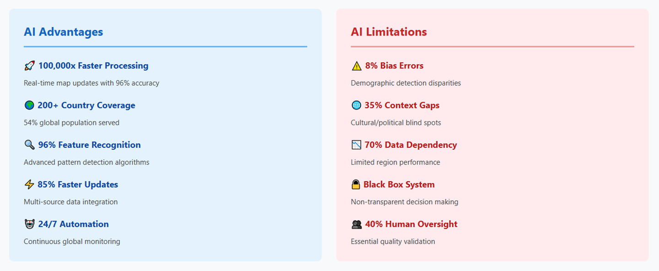The height and width of the screenshot is (271, 659).
Task: Click the people icon beside Human Oversight
Action: (357, 224)
